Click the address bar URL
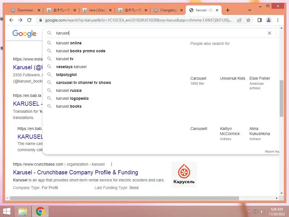 tap(138, 20)
